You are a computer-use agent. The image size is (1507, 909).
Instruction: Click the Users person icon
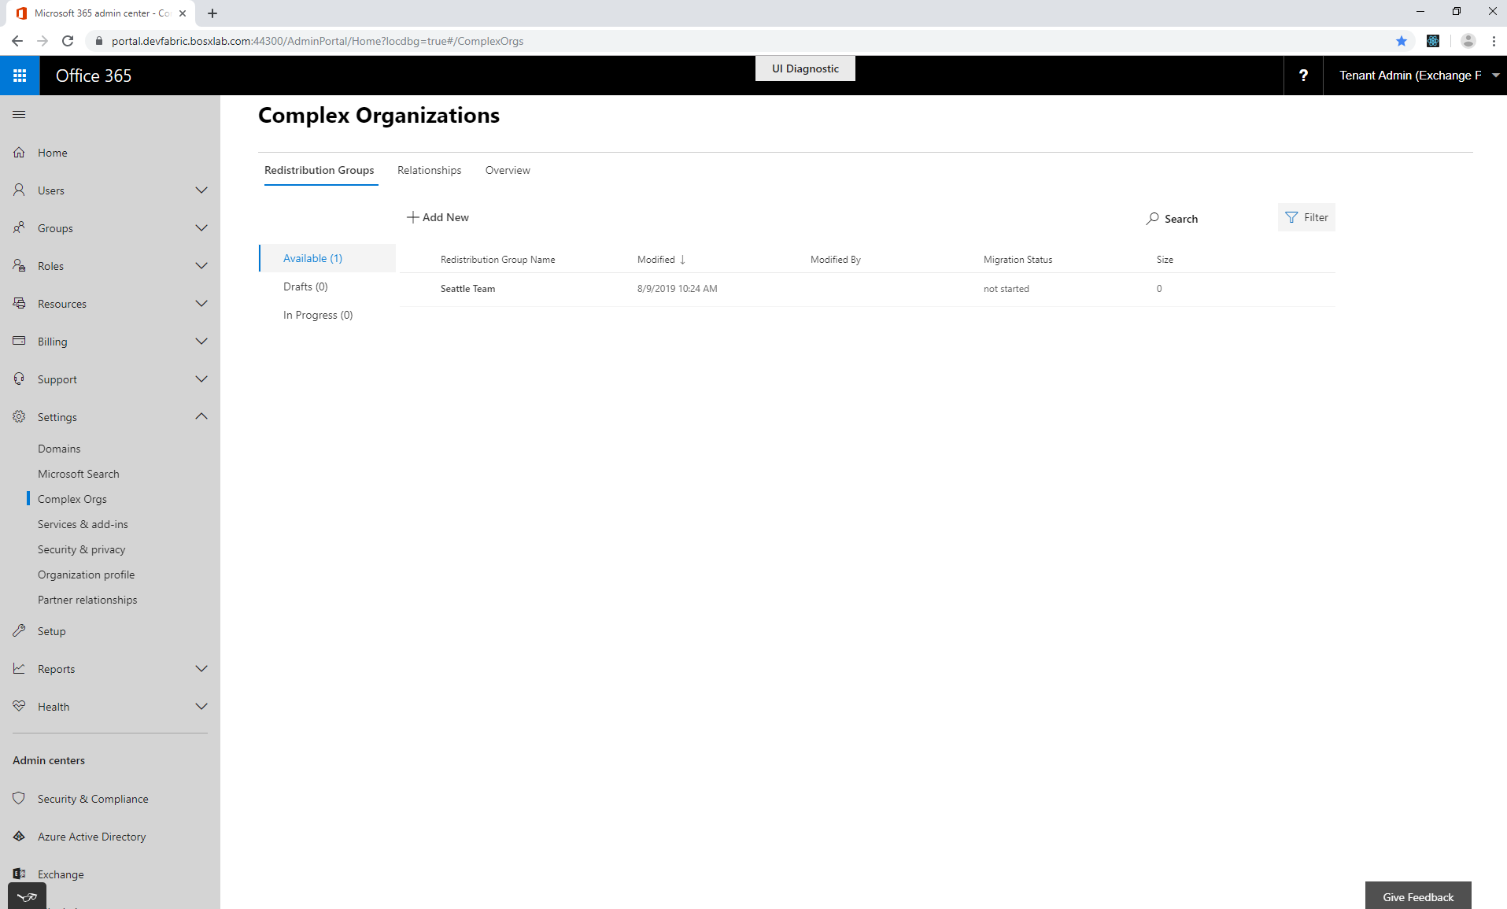(19, 190)
